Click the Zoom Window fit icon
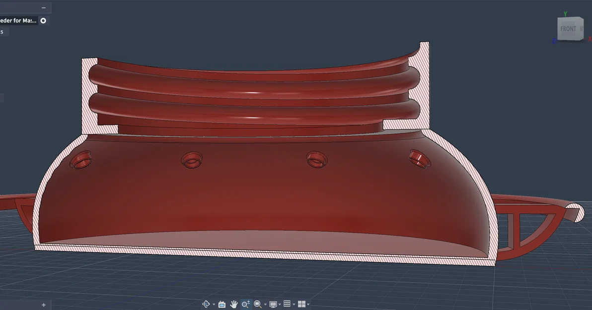This screenshot has height=310, width=592. pos(258,304)
